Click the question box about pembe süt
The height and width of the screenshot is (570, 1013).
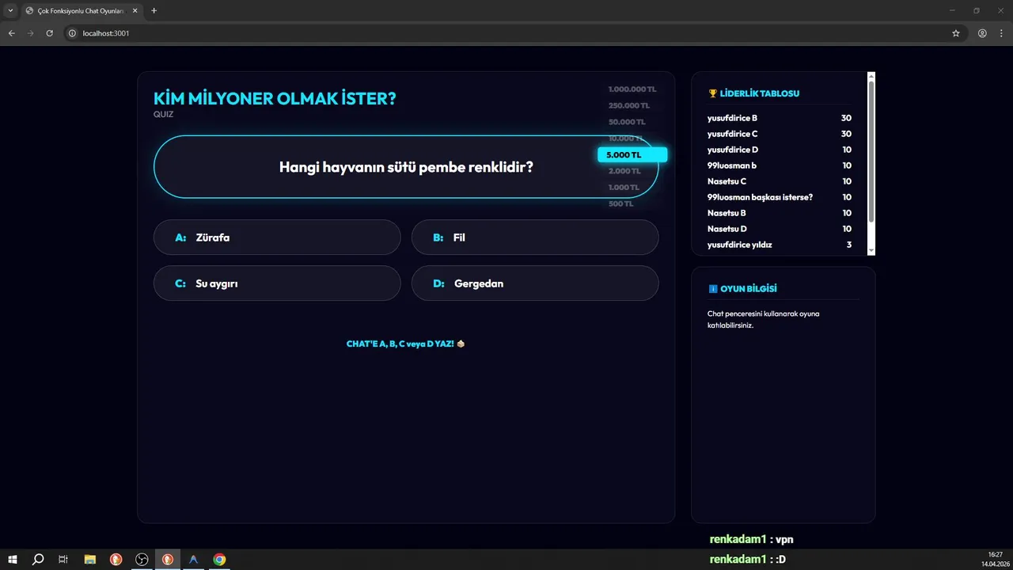pos(406,166)
